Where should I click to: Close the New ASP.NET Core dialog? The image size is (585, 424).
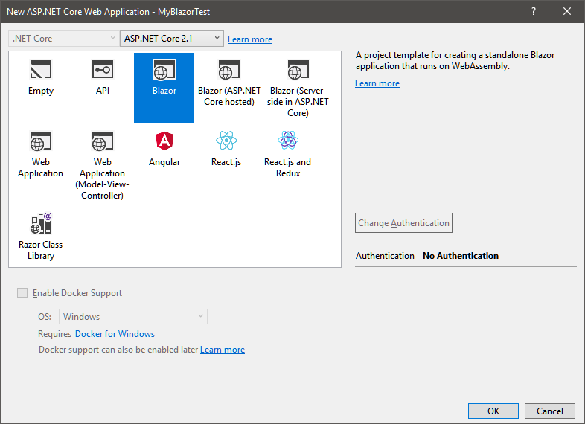coord(567,12)
